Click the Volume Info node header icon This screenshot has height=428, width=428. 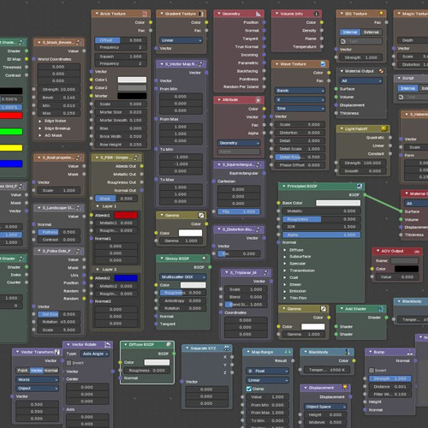point(317,14)
